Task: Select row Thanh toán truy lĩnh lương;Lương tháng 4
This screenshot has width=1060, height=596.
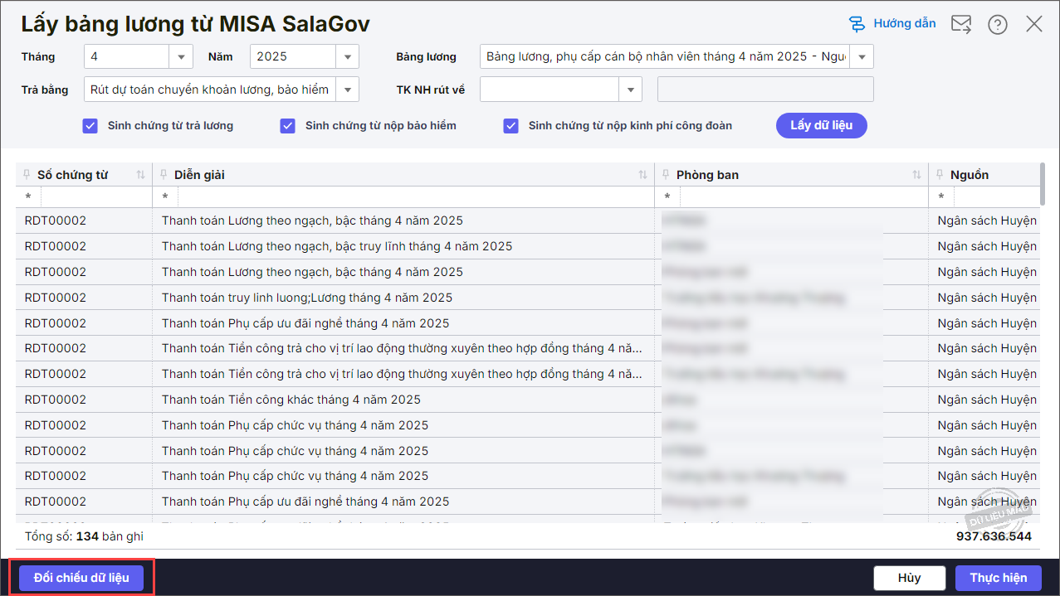Action: (x=528, y=298)
